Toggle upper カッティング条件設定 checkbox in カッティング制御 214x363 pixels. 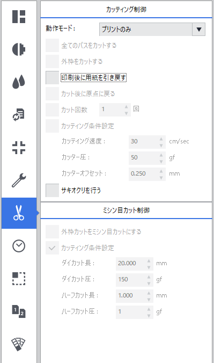tap(52, 126)
